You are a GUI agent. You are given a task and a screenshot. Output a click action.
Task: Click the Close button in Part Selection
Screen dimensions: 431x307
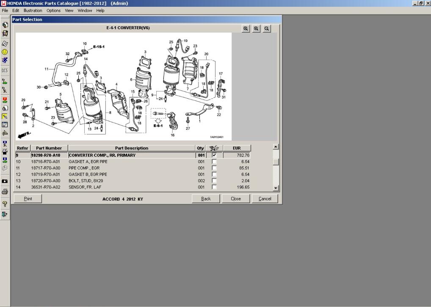point(236,199)
